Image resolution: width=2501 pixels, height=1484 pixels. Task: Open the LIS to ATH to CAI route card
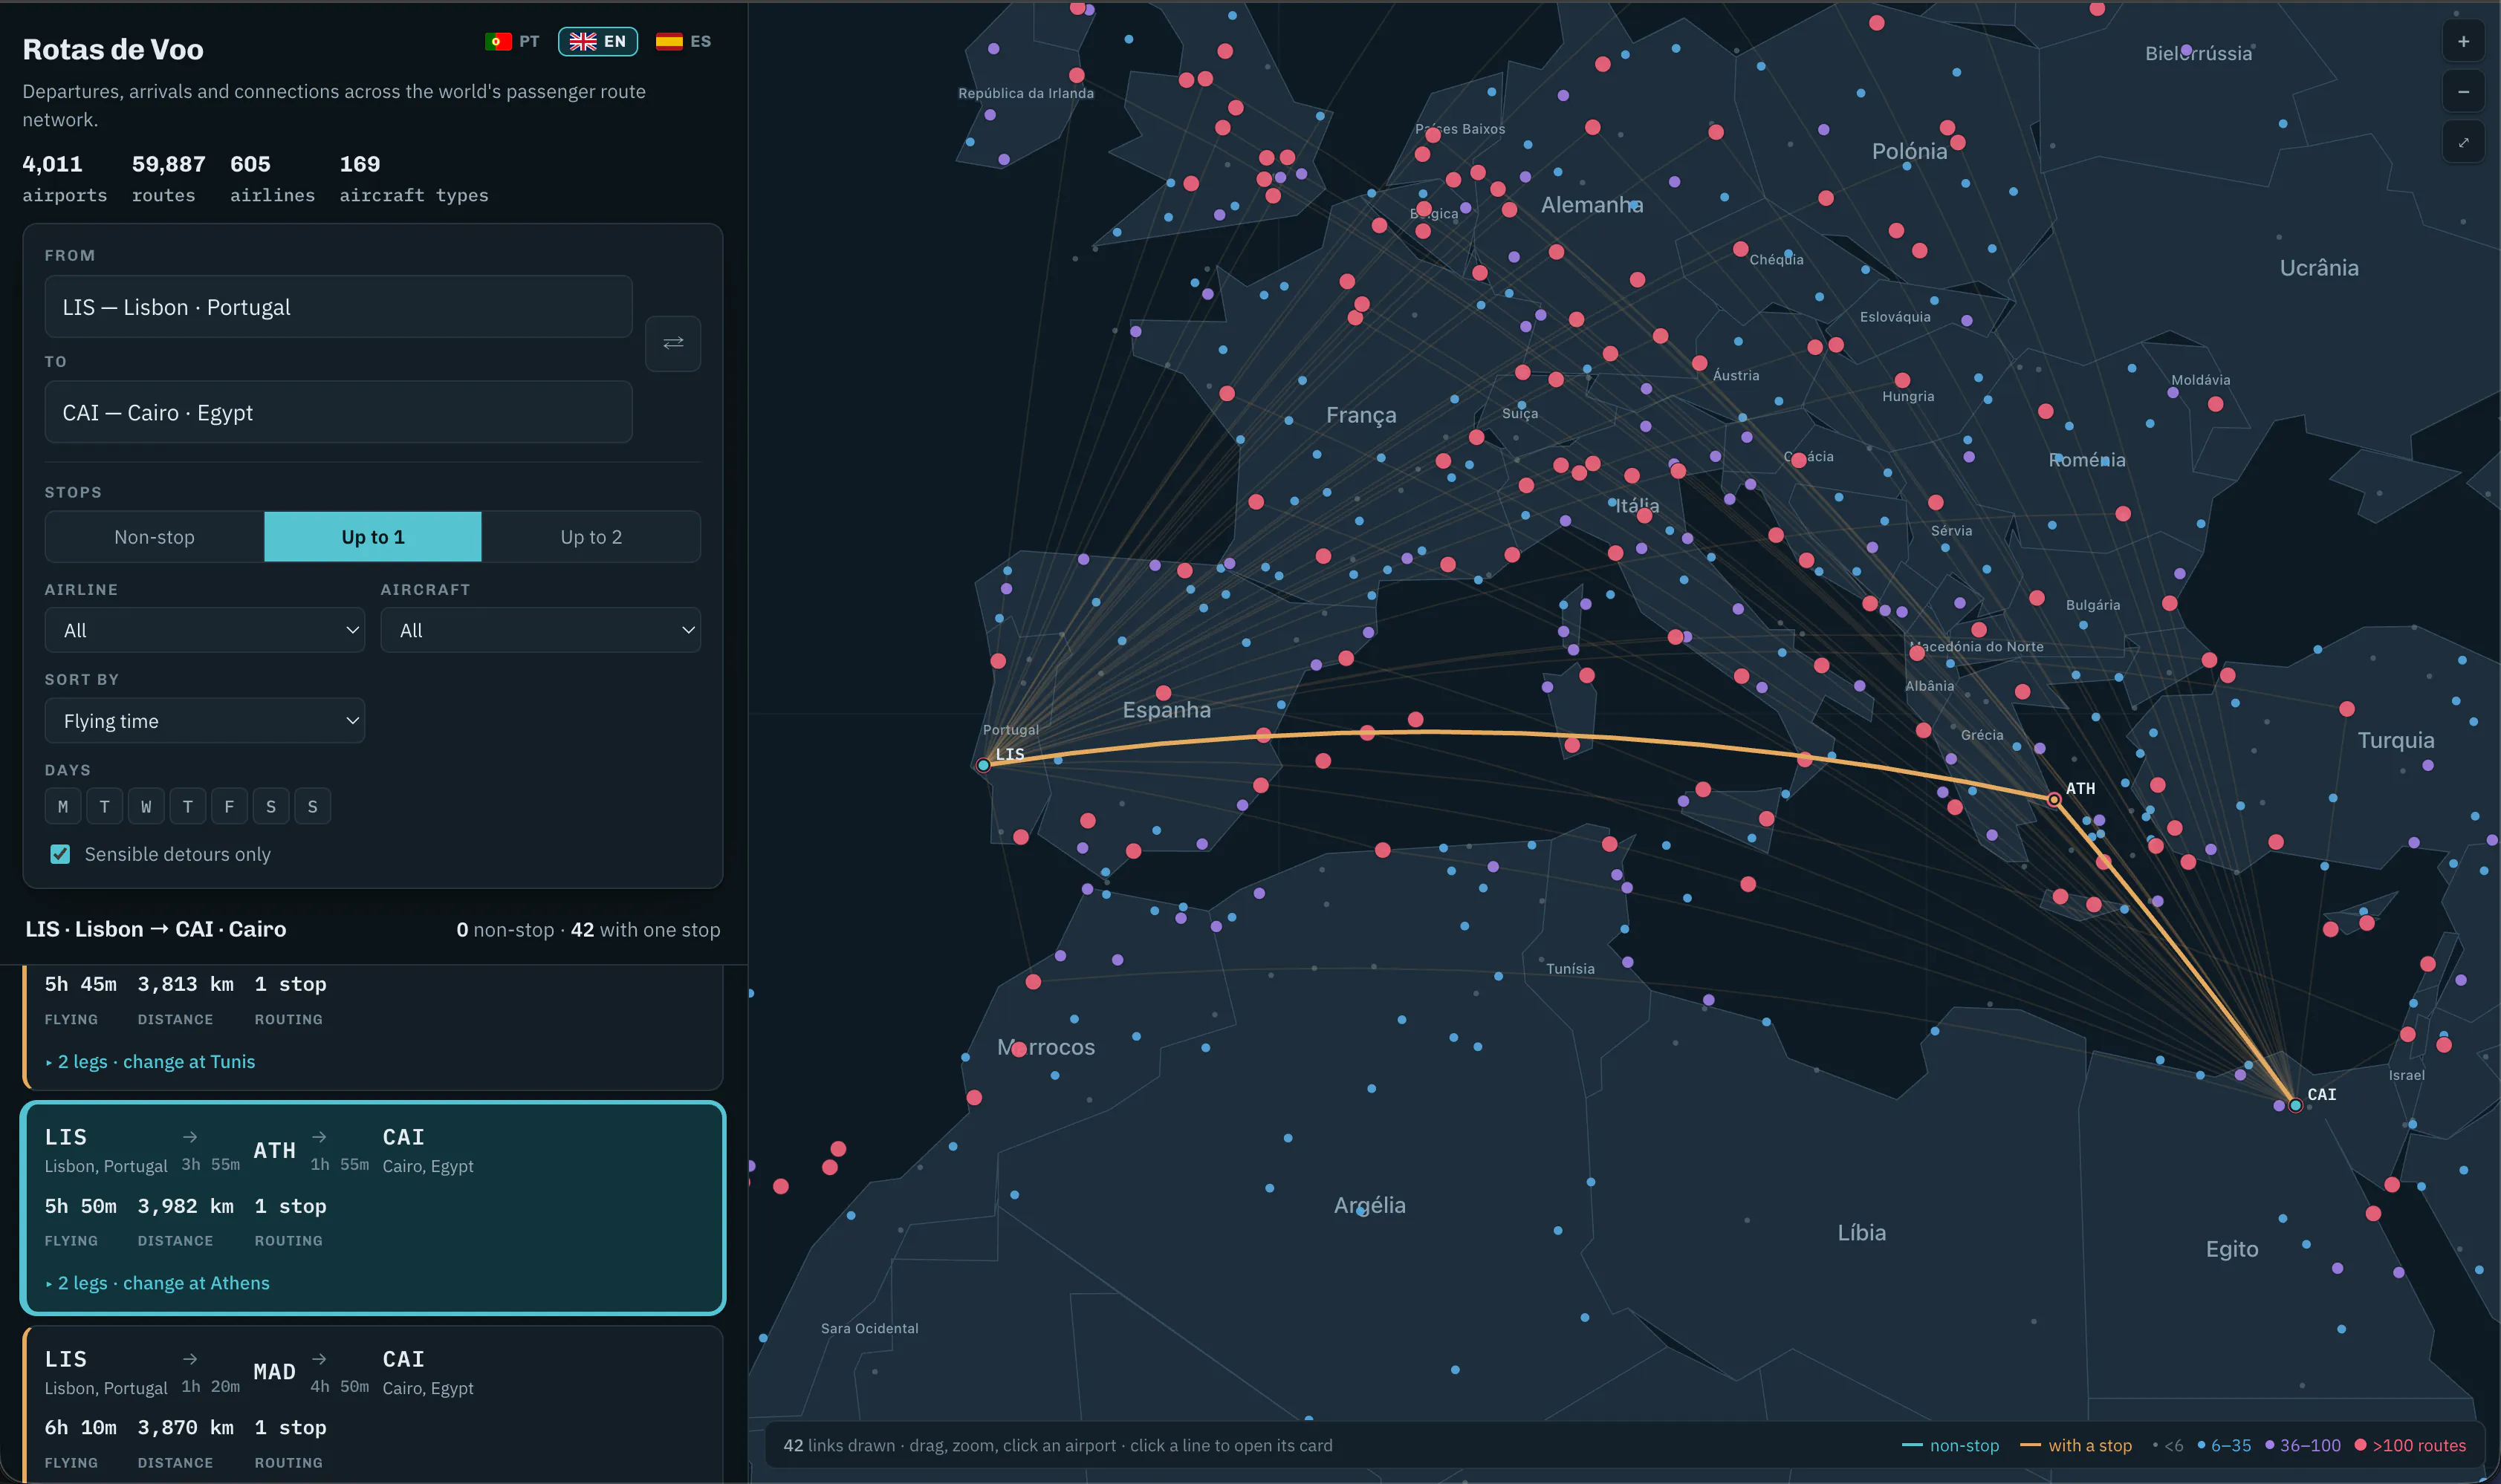[x=373, y=1208]
